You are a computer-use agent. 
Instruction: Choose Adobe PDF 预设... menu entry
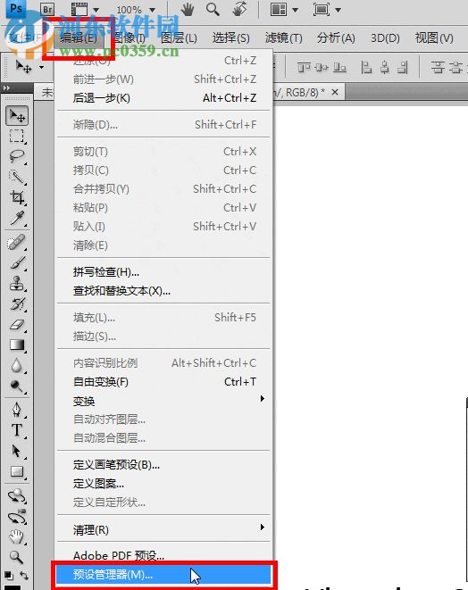(163, 556)
